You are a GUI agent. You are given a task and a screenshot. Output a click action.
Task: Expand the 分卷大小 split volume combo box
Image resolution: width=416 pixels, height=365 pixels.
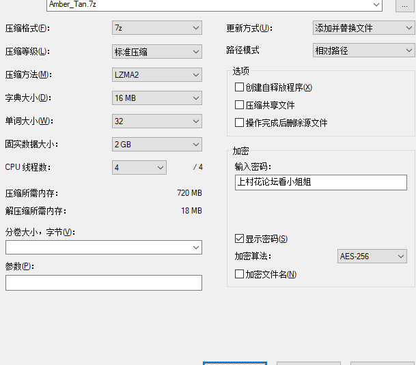[103, 247]
